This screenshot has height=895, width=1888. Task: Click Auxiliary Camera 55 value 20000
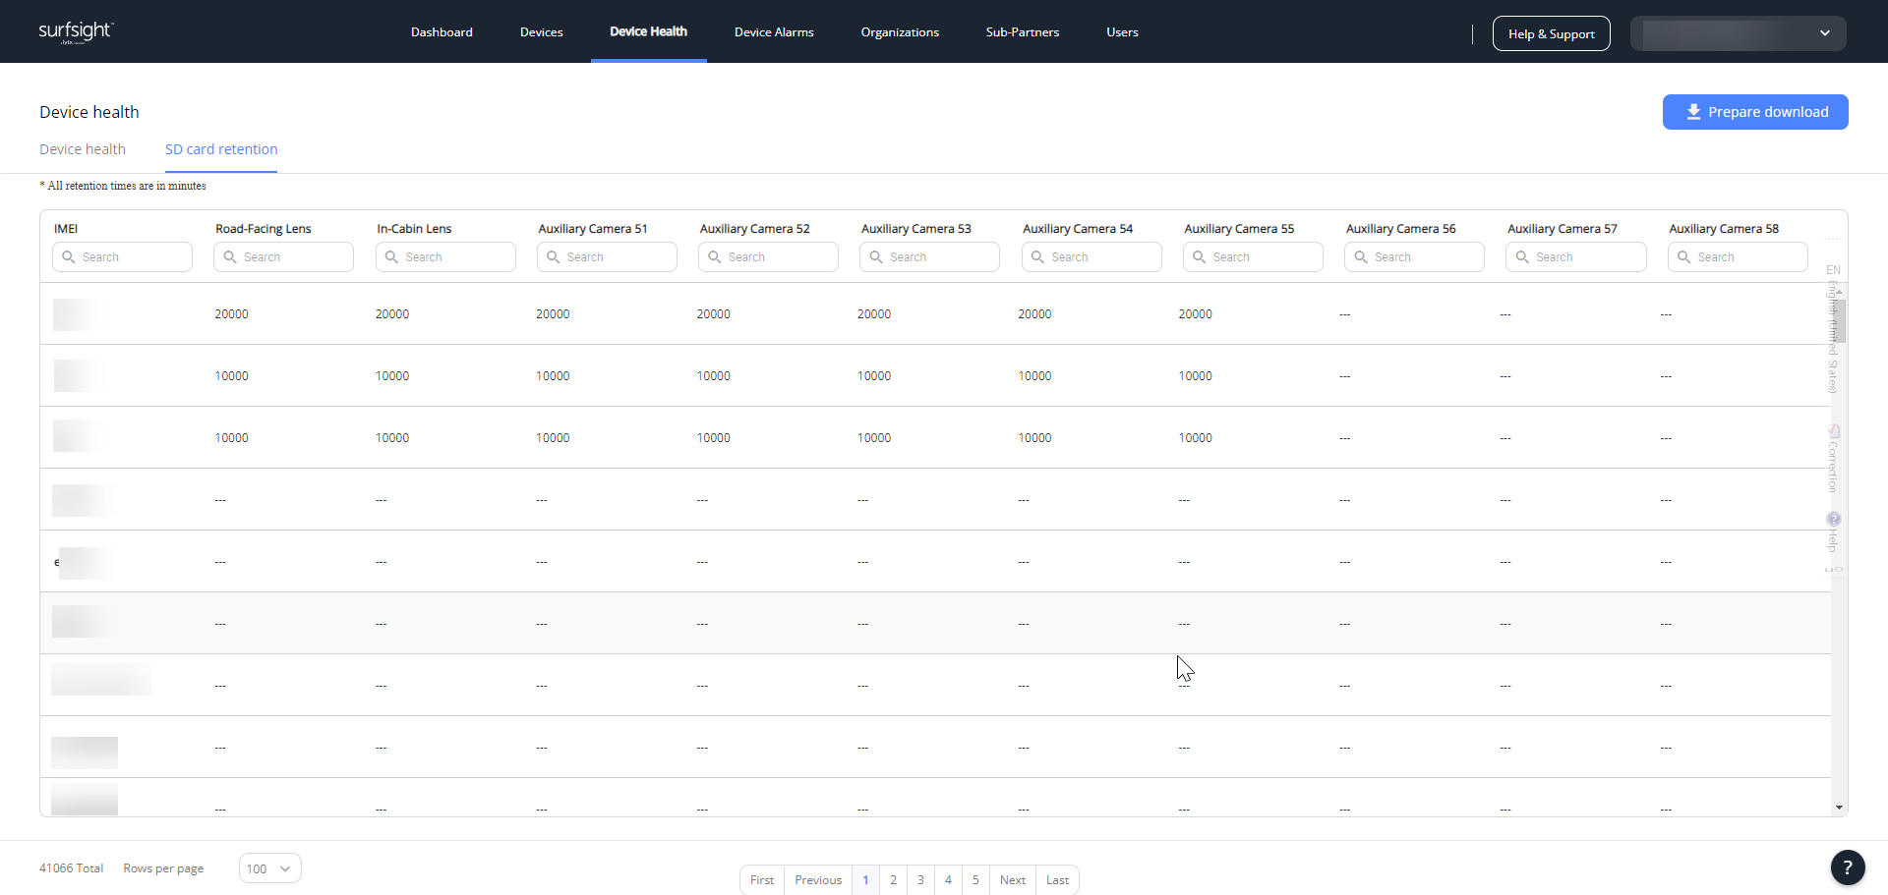click(1196, 314)
